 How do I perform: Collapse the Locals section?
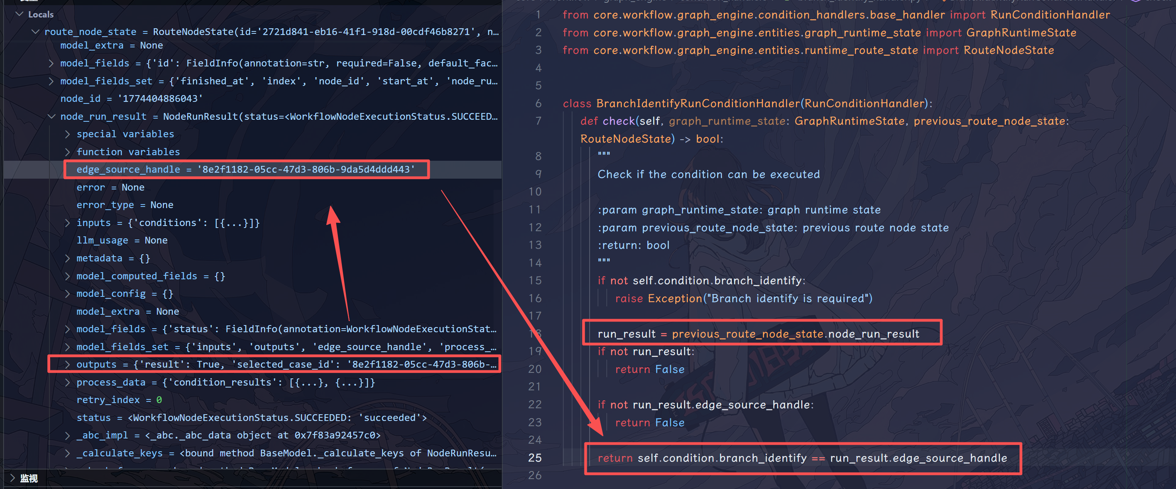(x=19, y=14)
